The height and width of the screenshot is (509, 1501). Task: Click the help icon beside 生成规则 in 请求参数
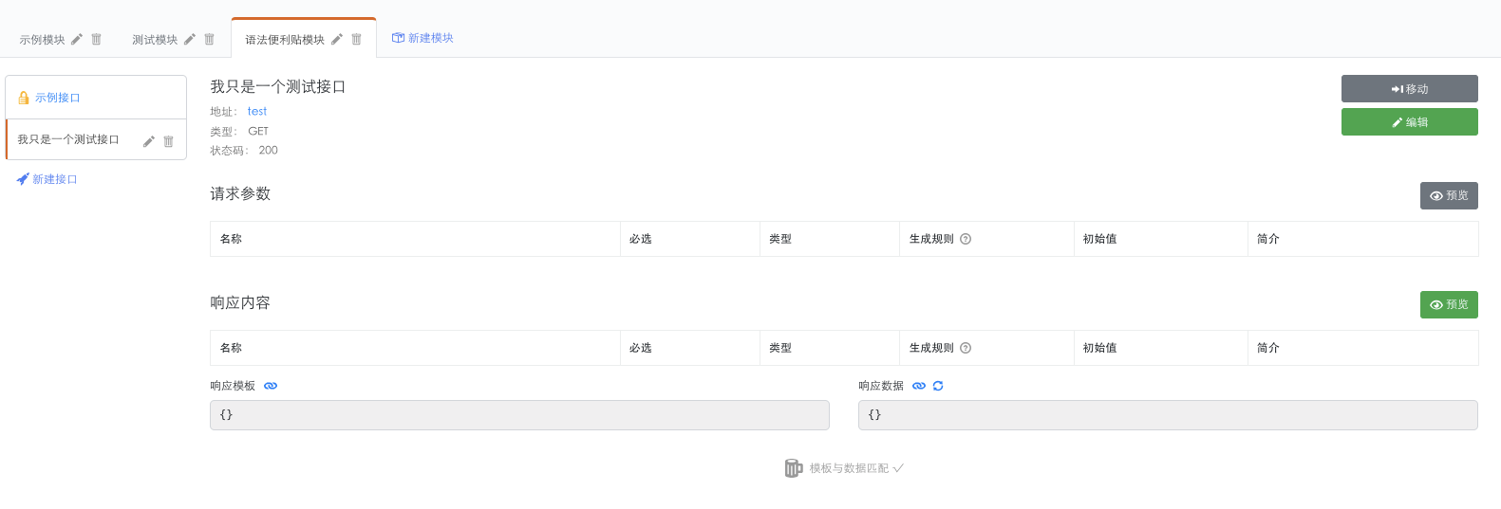point(966,239)
